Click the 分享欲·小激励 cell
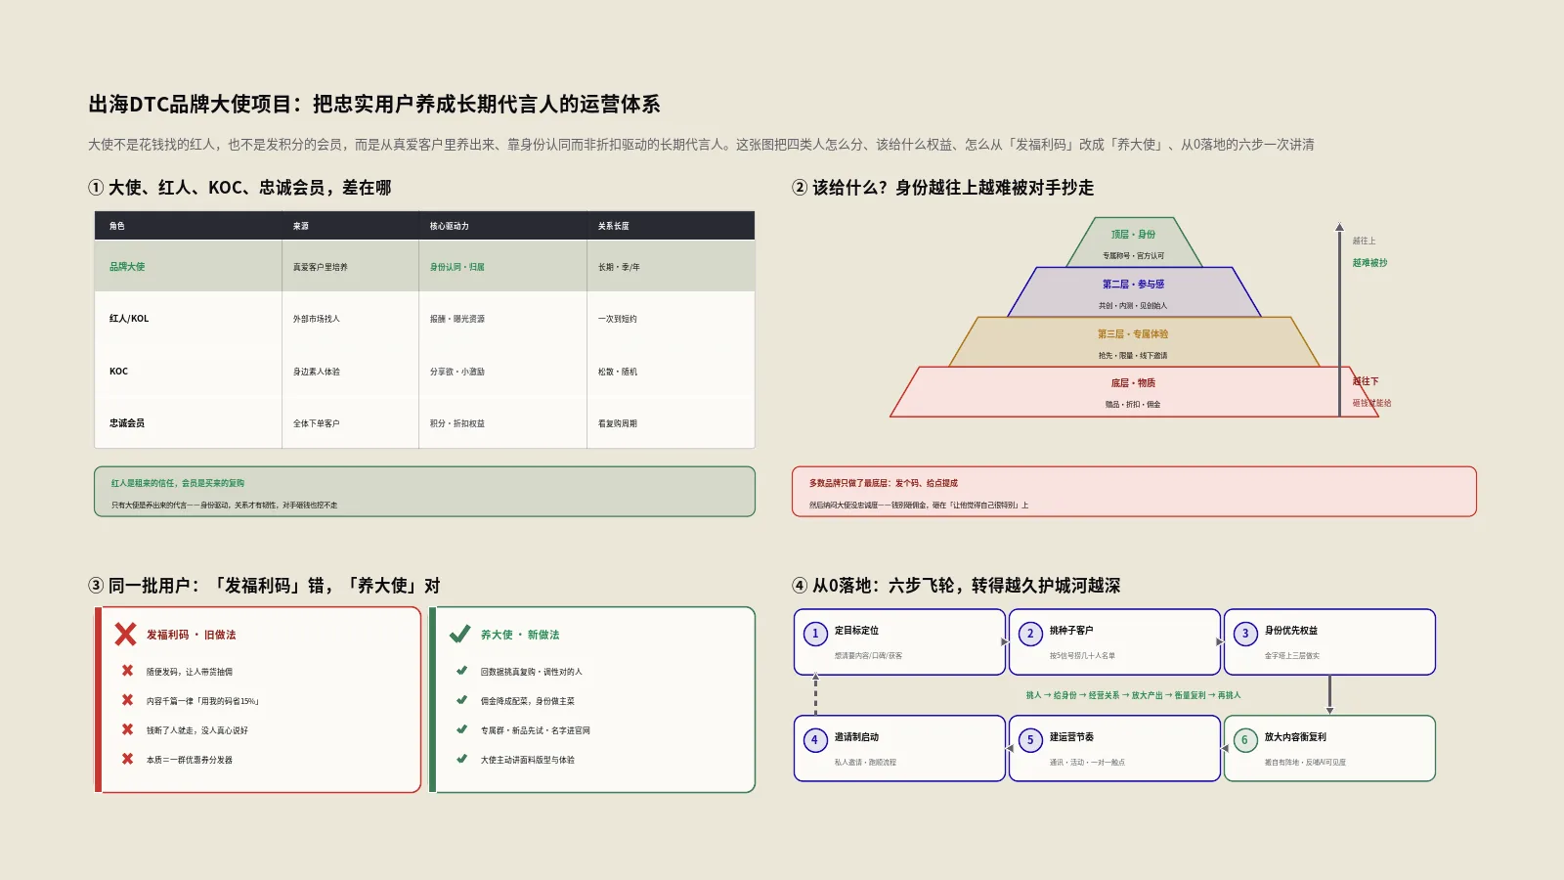Image resolution: width=1564 pixels, height=880 pixels. point(503,371)
